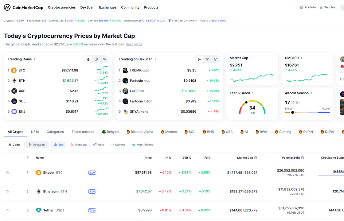Open the Portfolio pie chart icon

point(301,7)
